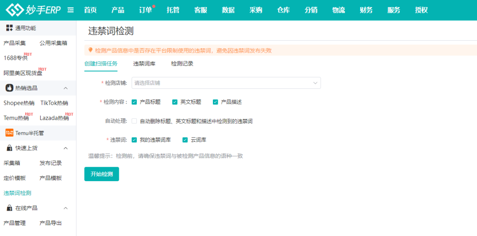Screen dimensions: 477x236
Task: Open 客服 top menu
Action: click(x=201, y=10)
